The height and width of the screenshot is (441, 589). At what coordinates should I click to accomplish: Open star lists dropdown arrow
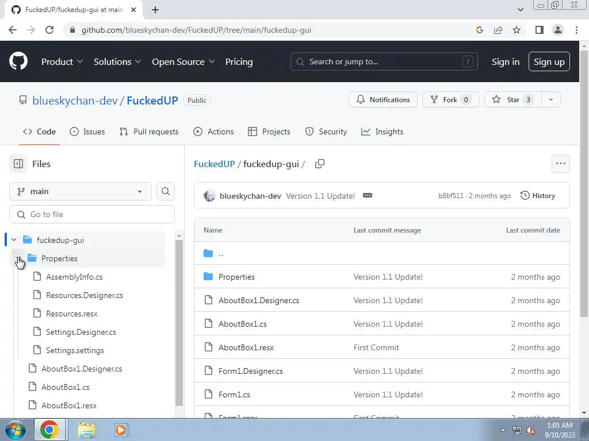[x=551, y=99]
